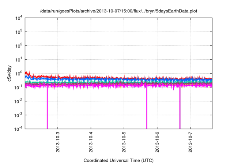This screenshot has height=164, width=234.
Task: Click the plot title file path text
Action: point(118,11)
